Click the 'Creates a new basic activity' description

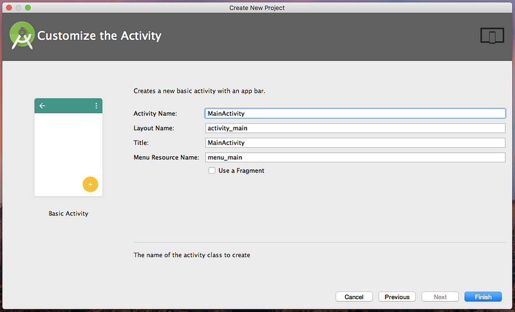tap(199, 91)
